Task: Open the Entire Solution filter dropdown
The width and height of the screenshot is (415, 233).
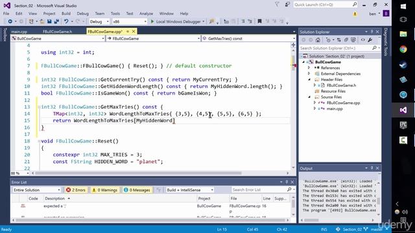Action: [37, 190]
